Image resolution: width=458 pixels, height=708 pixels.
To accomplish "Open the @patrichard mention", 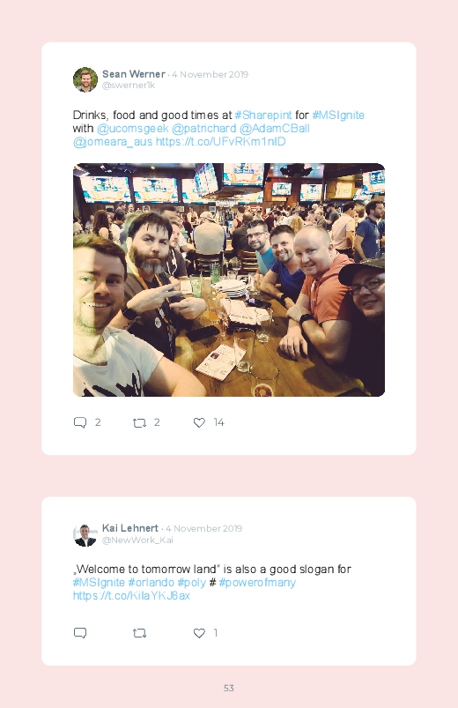I will (x=204, y=129).
